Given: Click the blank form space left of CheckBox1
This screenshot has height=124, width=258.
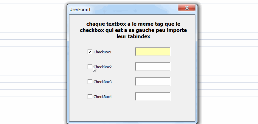Looking at the screenshot, I should coord(78,52).
